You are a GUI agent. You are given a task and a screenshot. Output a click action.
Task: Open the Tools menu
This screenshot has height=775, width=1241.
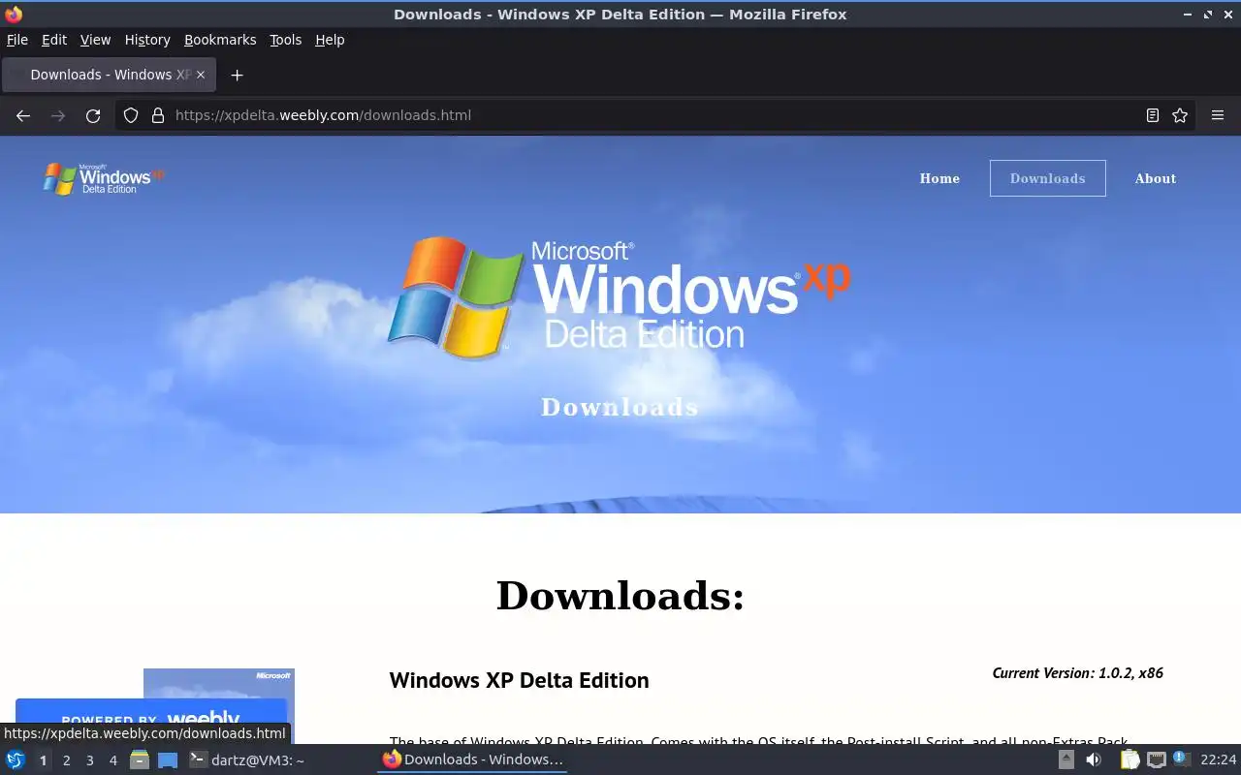(286, 40)
